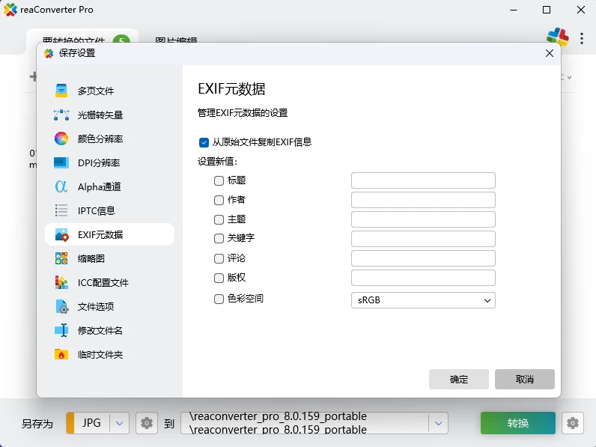Open format settings gear next to JPG
Image resolution: width=596 pixels, height=447 pixels.
coord(147,423)
